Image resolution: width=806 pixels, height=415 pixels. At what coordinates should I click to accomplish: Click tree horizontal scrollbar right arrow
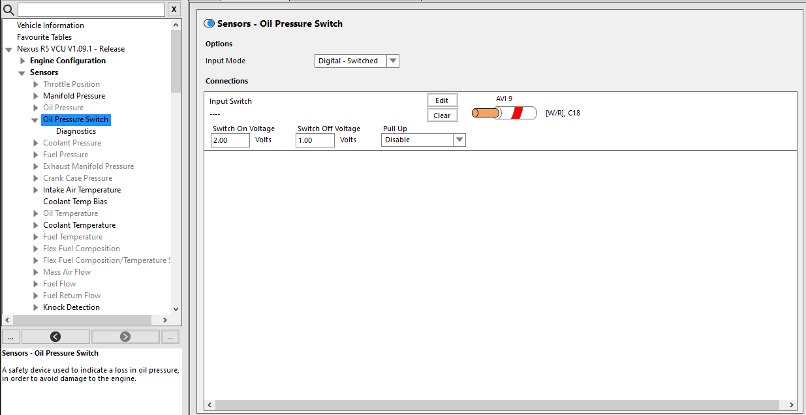click(165, 320)
